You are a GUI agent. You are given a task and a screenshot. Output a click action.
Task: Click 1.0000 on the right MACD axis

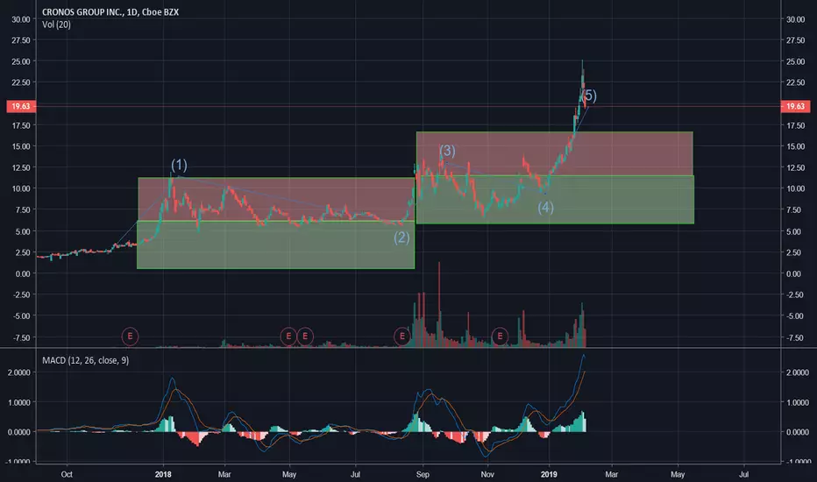(x=798, y=402)
